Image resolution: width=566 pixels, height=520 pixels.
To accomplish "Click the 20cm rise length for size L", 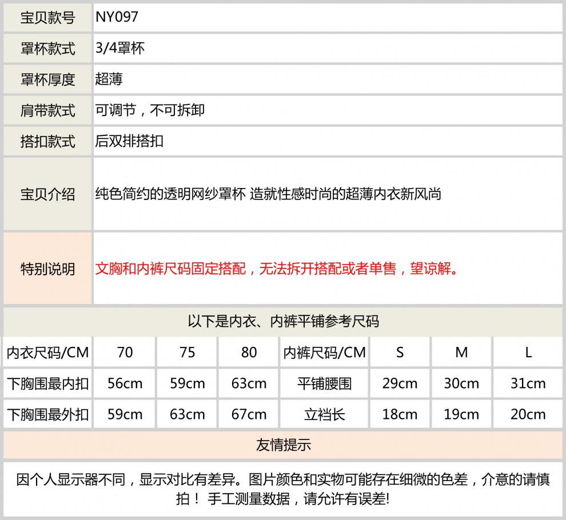I will pyautogui.click(x=528, y=414).
